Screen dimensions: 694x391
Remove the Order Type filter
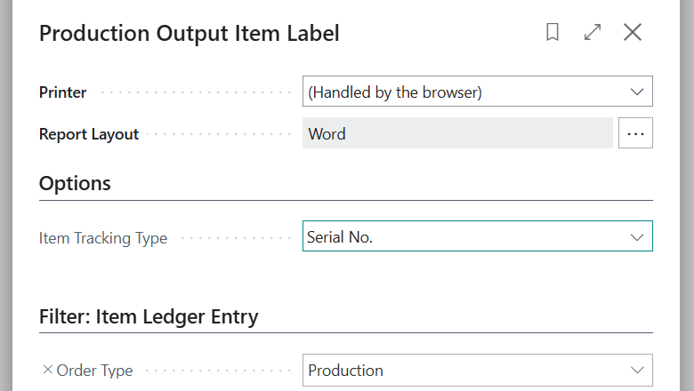[x=47, y=370]
